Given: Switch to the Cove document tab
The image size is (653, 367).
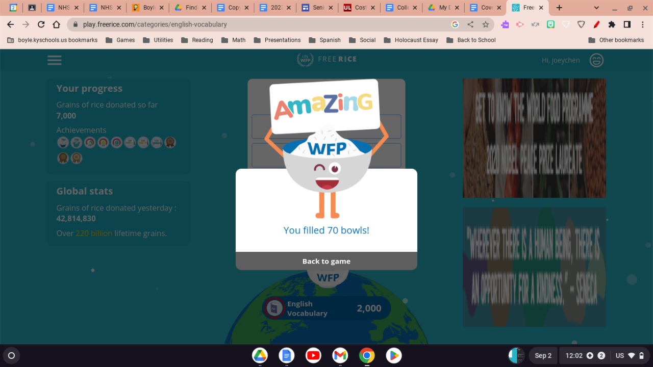Looking at the screenshot, I should coord(485,8).
